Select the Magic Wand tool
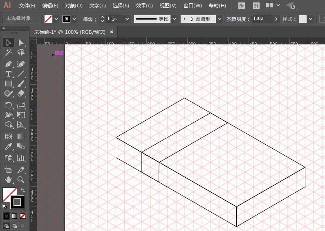This screenshot has height=231, width=325. pyautogui.click(x=8, y=53)
